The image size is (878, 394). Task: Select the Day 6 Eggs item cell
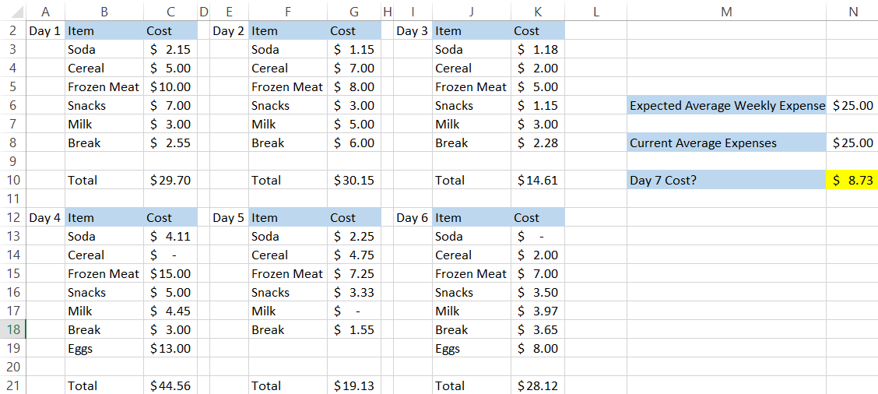coord(471,348)
